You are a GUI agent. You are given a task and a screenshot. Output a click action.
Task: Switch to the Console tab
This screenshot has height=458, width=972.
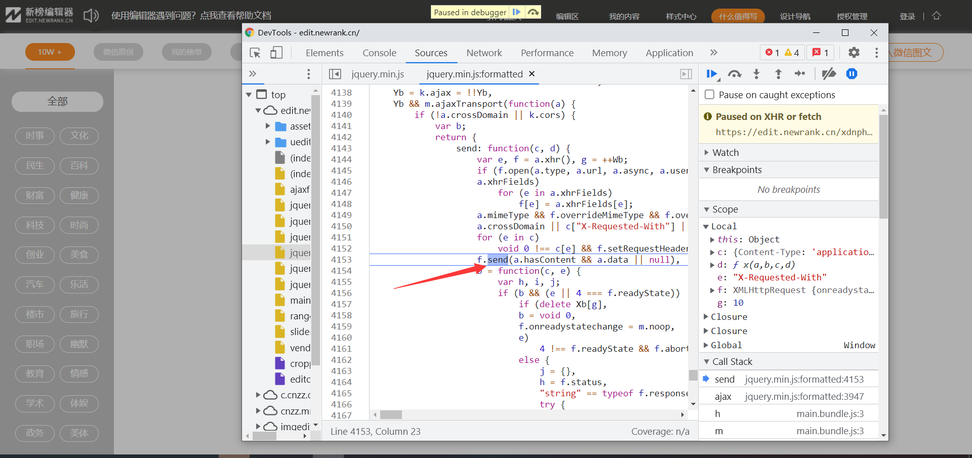point(379,53)
